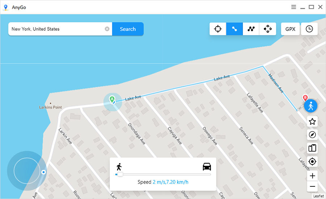The image size is (326, 199).
Task: Click the joystick circle control
Action: pyautogui.click(x=26, y=171)
